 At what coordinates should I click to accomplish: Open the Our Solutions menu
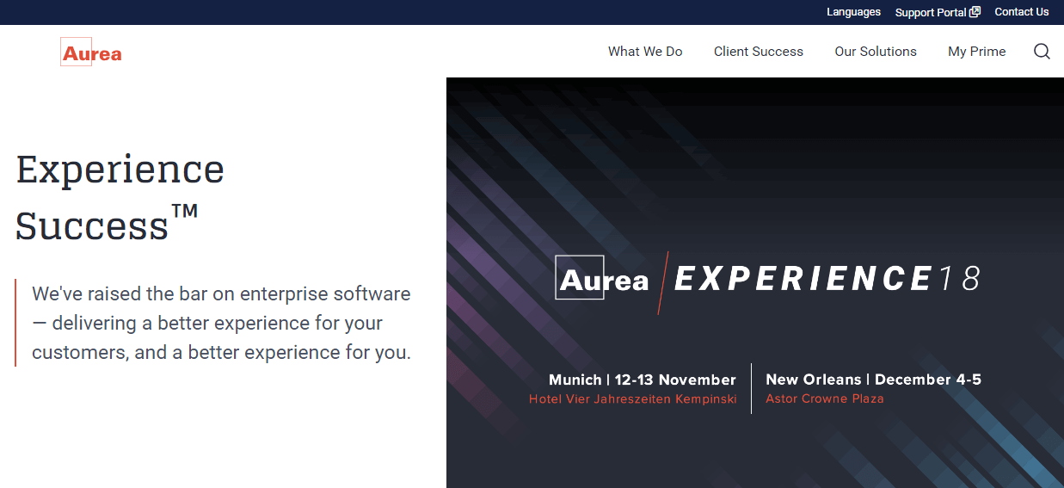point(875,52)
